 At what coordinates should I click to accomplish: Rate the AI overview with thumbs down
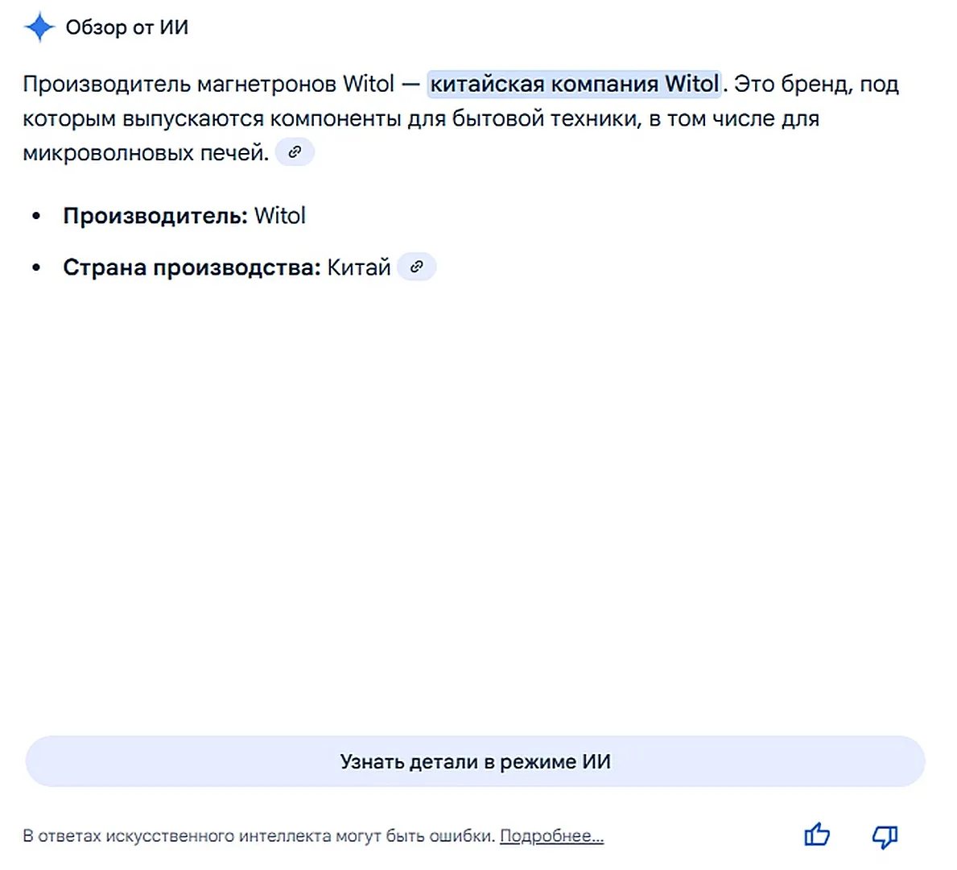coord(885,836)
